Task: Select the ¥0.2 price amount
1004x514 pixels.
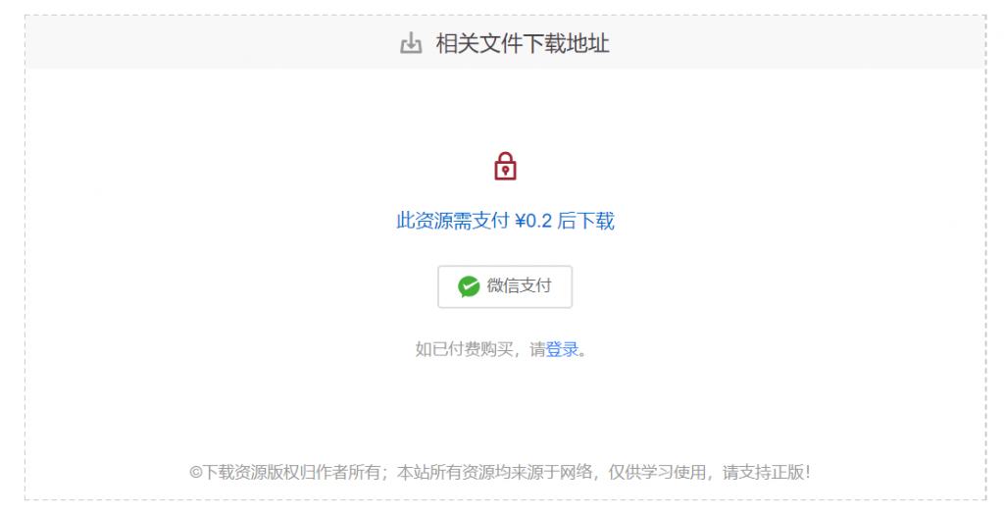Action: [x=533, y=221]
